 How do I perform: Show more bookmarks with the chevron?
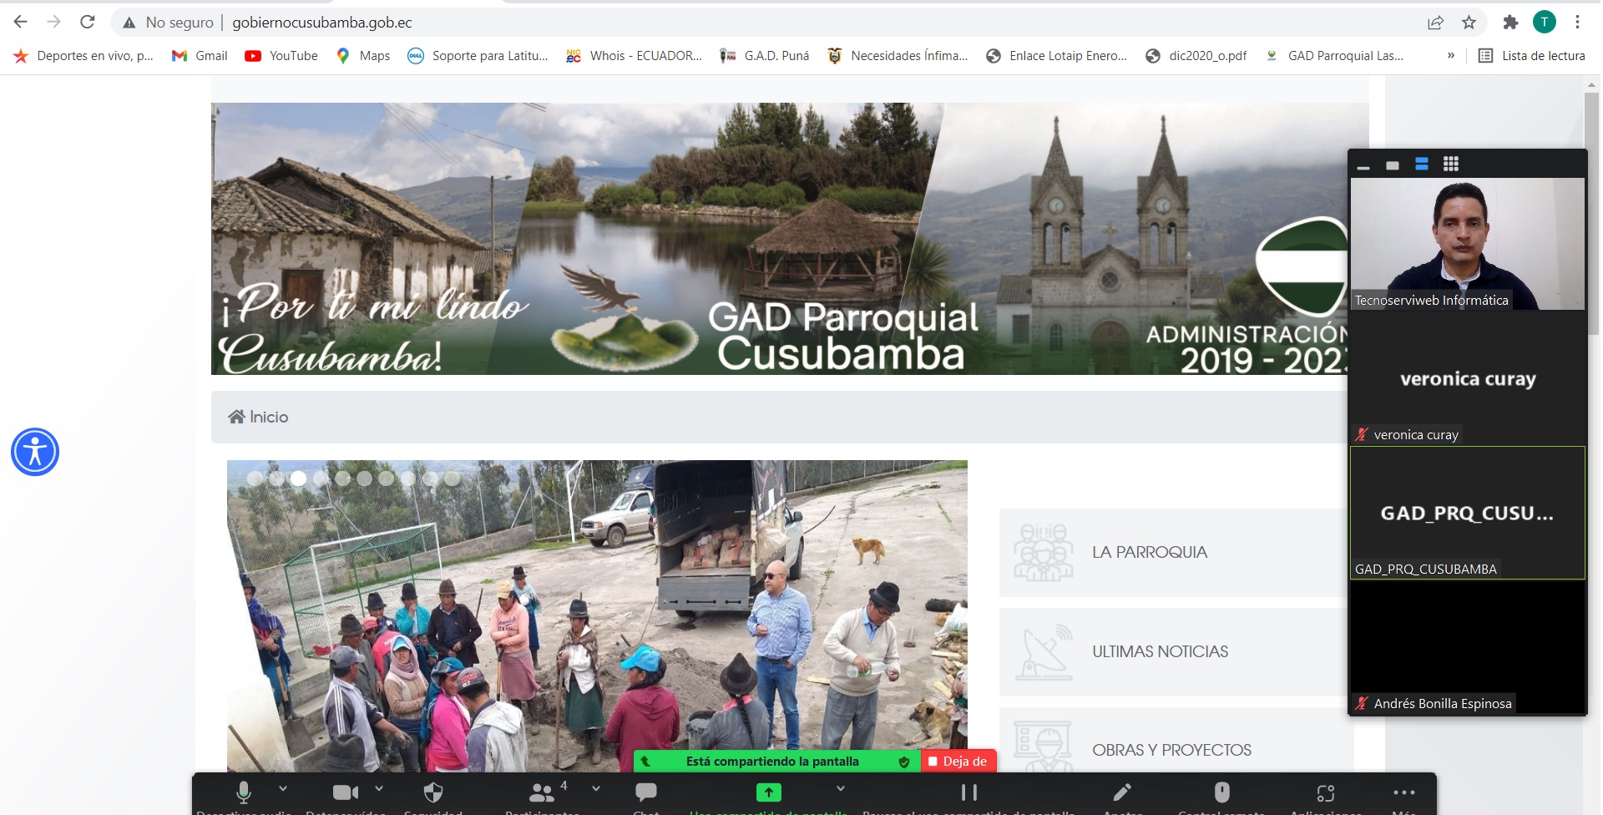pyautogui.click(x=1451, y=56)
